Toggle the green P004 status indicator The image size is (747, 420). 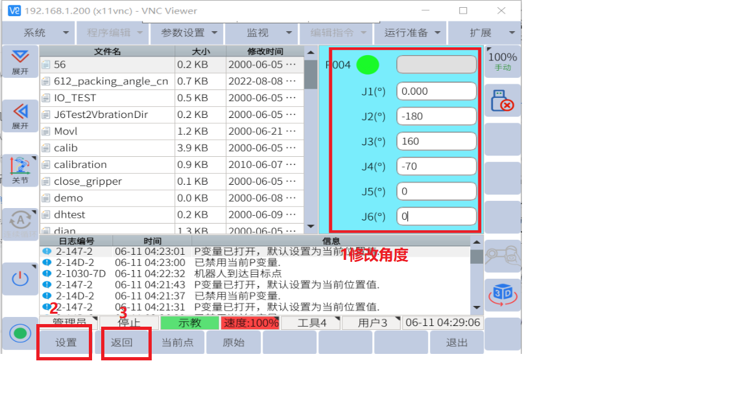(368, 65)
